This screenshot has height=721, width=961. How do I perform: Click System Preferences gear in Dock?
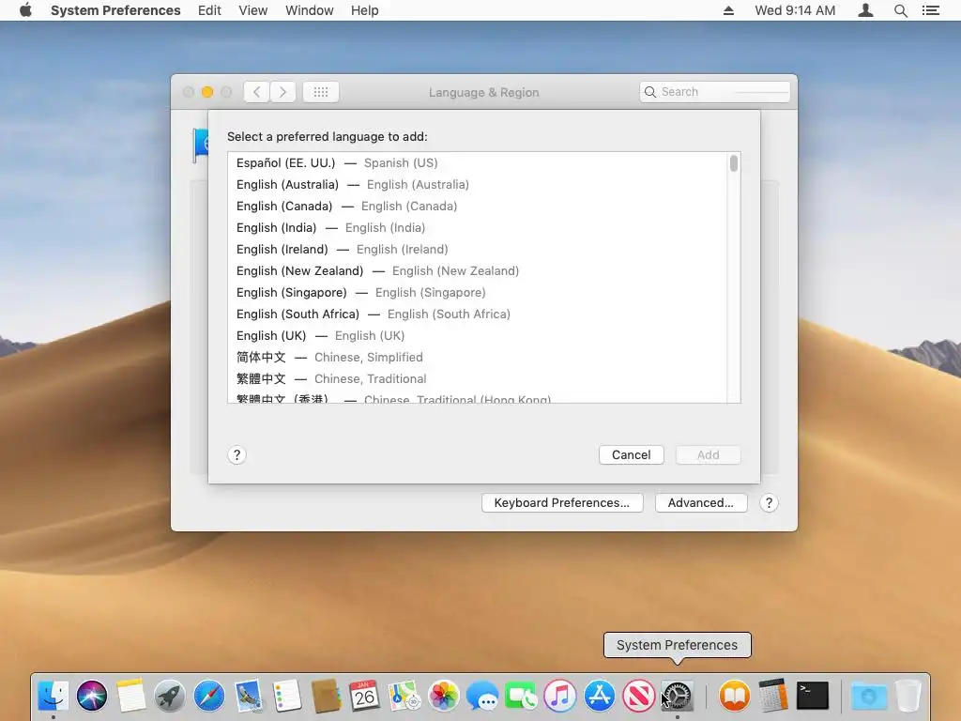click(678, 696)
